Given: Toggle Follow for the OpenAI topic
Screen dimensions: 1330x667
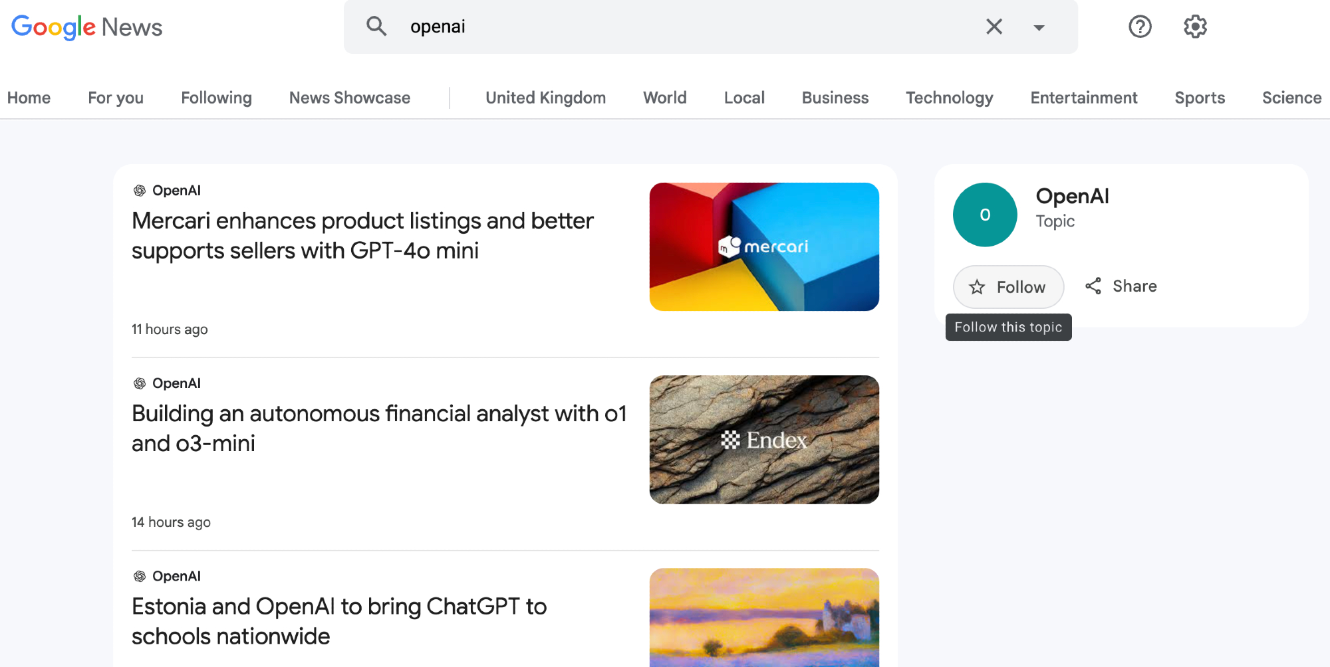Looking at the screenshot, I should tap(1008, 287).
